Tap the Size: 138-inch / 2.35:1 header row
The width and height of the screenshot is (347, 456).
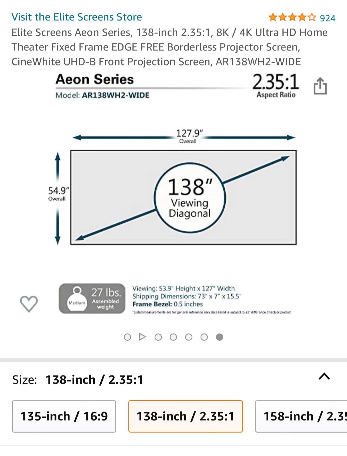tap(173, 379)
